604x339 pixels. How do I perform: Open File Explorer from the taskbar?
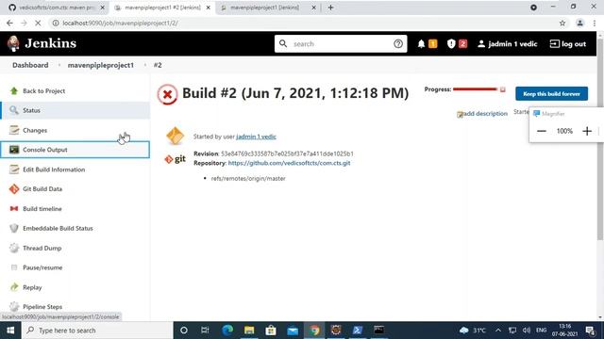tap(249, 331)
